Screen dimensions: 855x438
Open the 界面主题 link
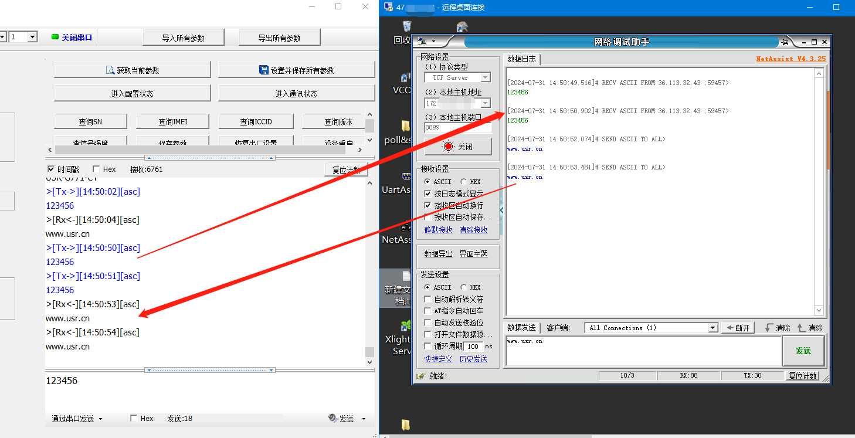[x=473, y=254]
